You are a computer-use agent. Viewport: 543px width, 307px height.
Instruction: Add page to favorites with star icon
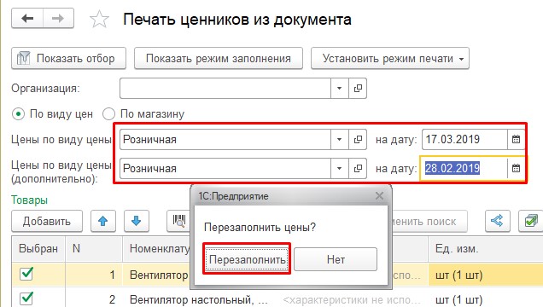[x=99, y=19]
